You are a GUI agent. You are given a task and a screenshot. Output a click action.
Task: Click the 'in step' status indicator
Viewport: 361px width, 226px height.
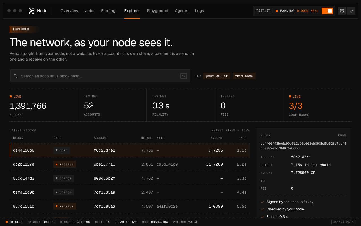14,222
